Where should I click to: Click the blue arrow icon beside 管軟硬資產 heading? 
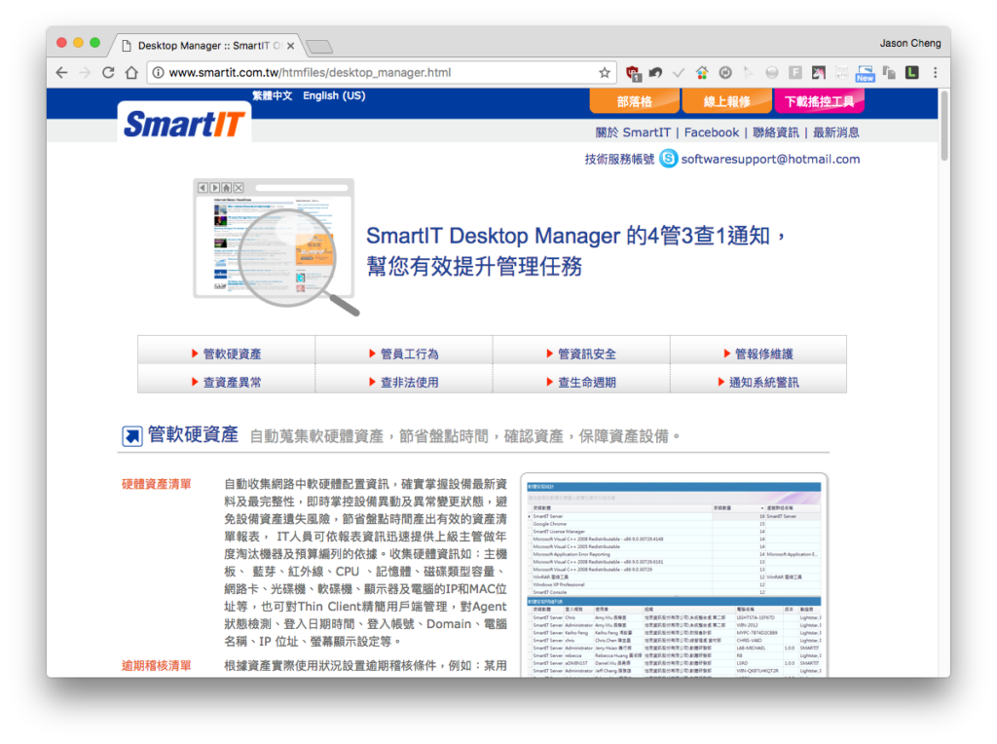click(x=131, y=435)
